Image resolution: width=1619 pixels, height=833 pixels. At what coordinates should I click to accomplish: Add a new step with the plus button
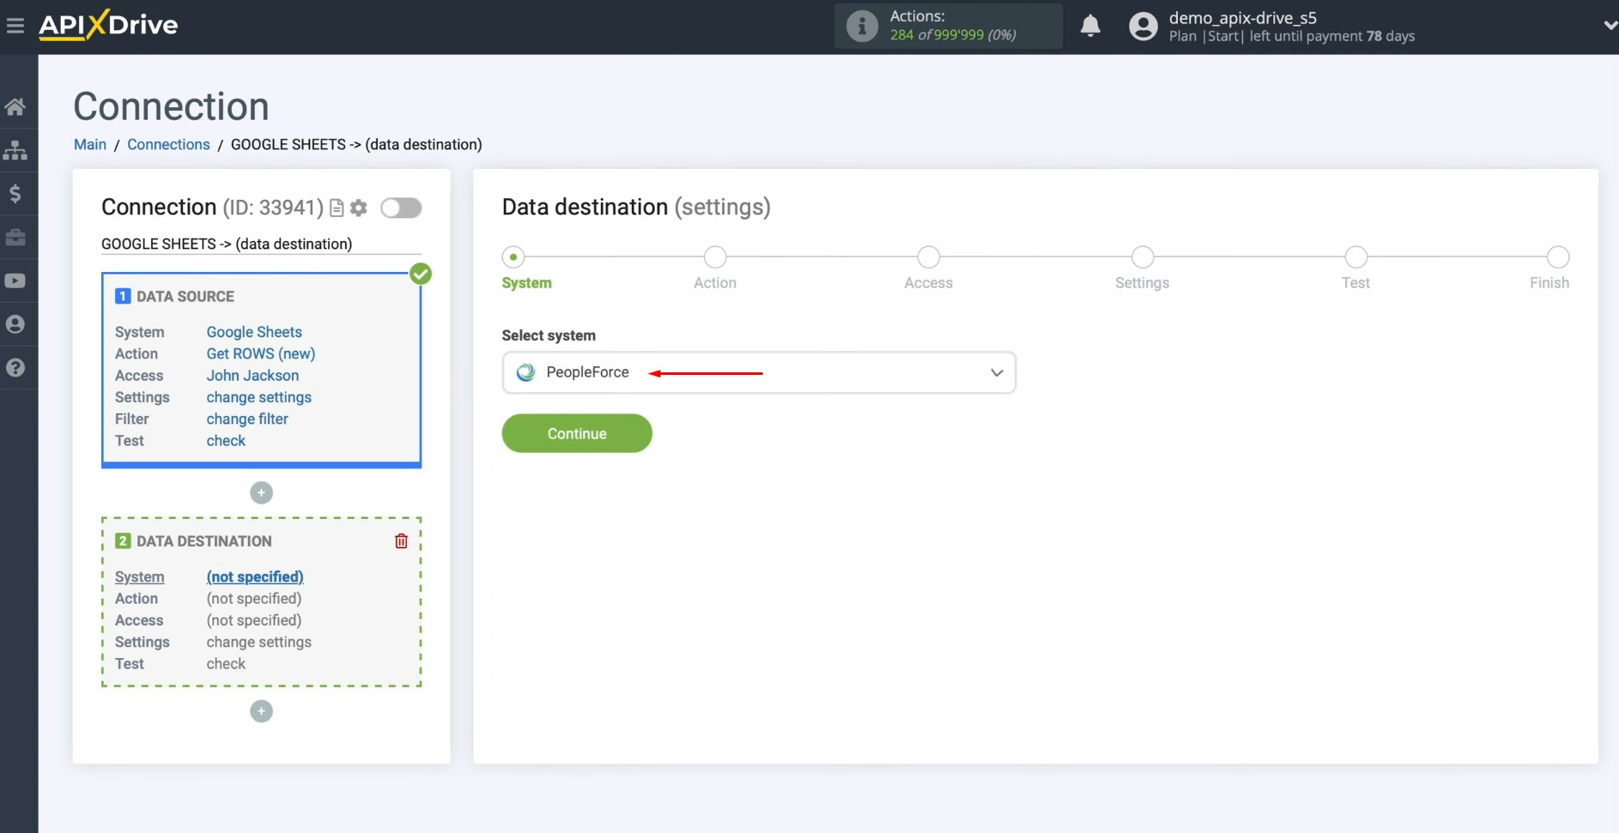pyautogui.click(x=262, y=492)
